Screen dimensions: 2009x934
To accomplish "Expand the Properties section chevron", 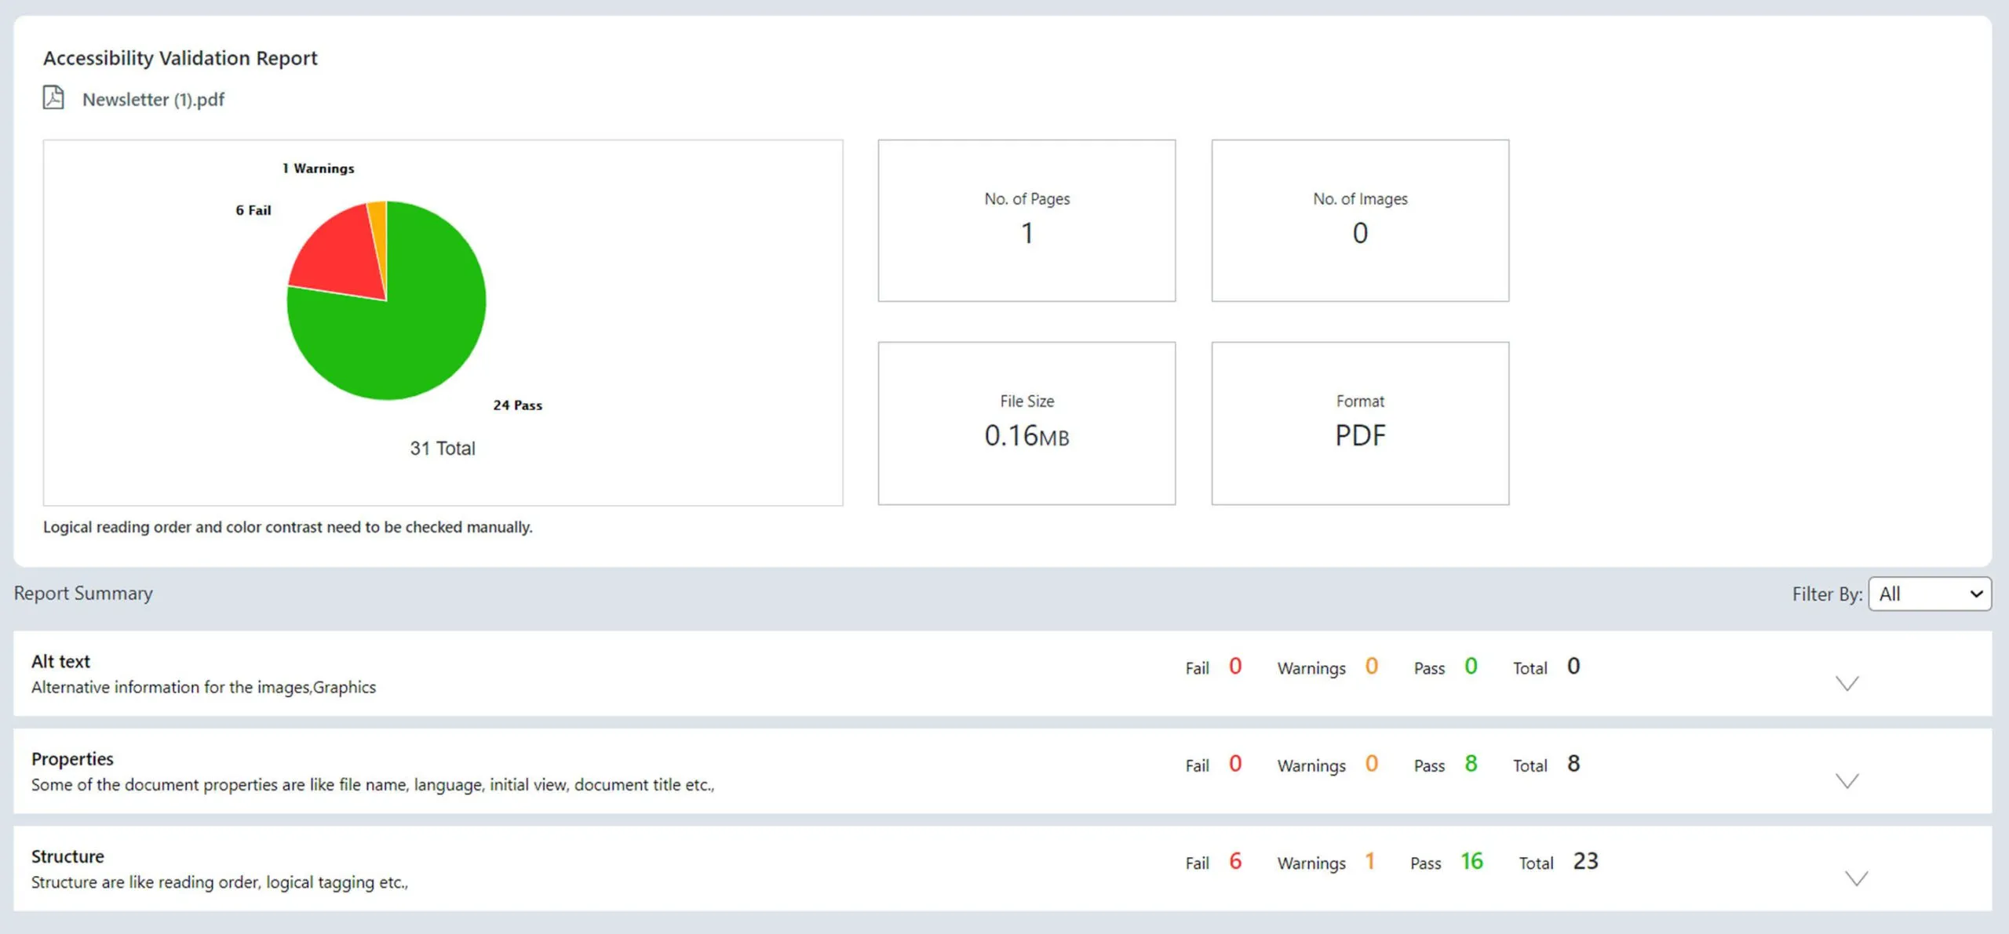I will [x=1847, y=780].
